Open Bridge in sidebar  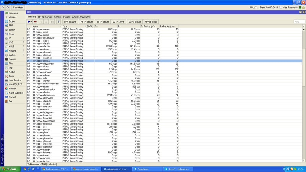[11, 21]
